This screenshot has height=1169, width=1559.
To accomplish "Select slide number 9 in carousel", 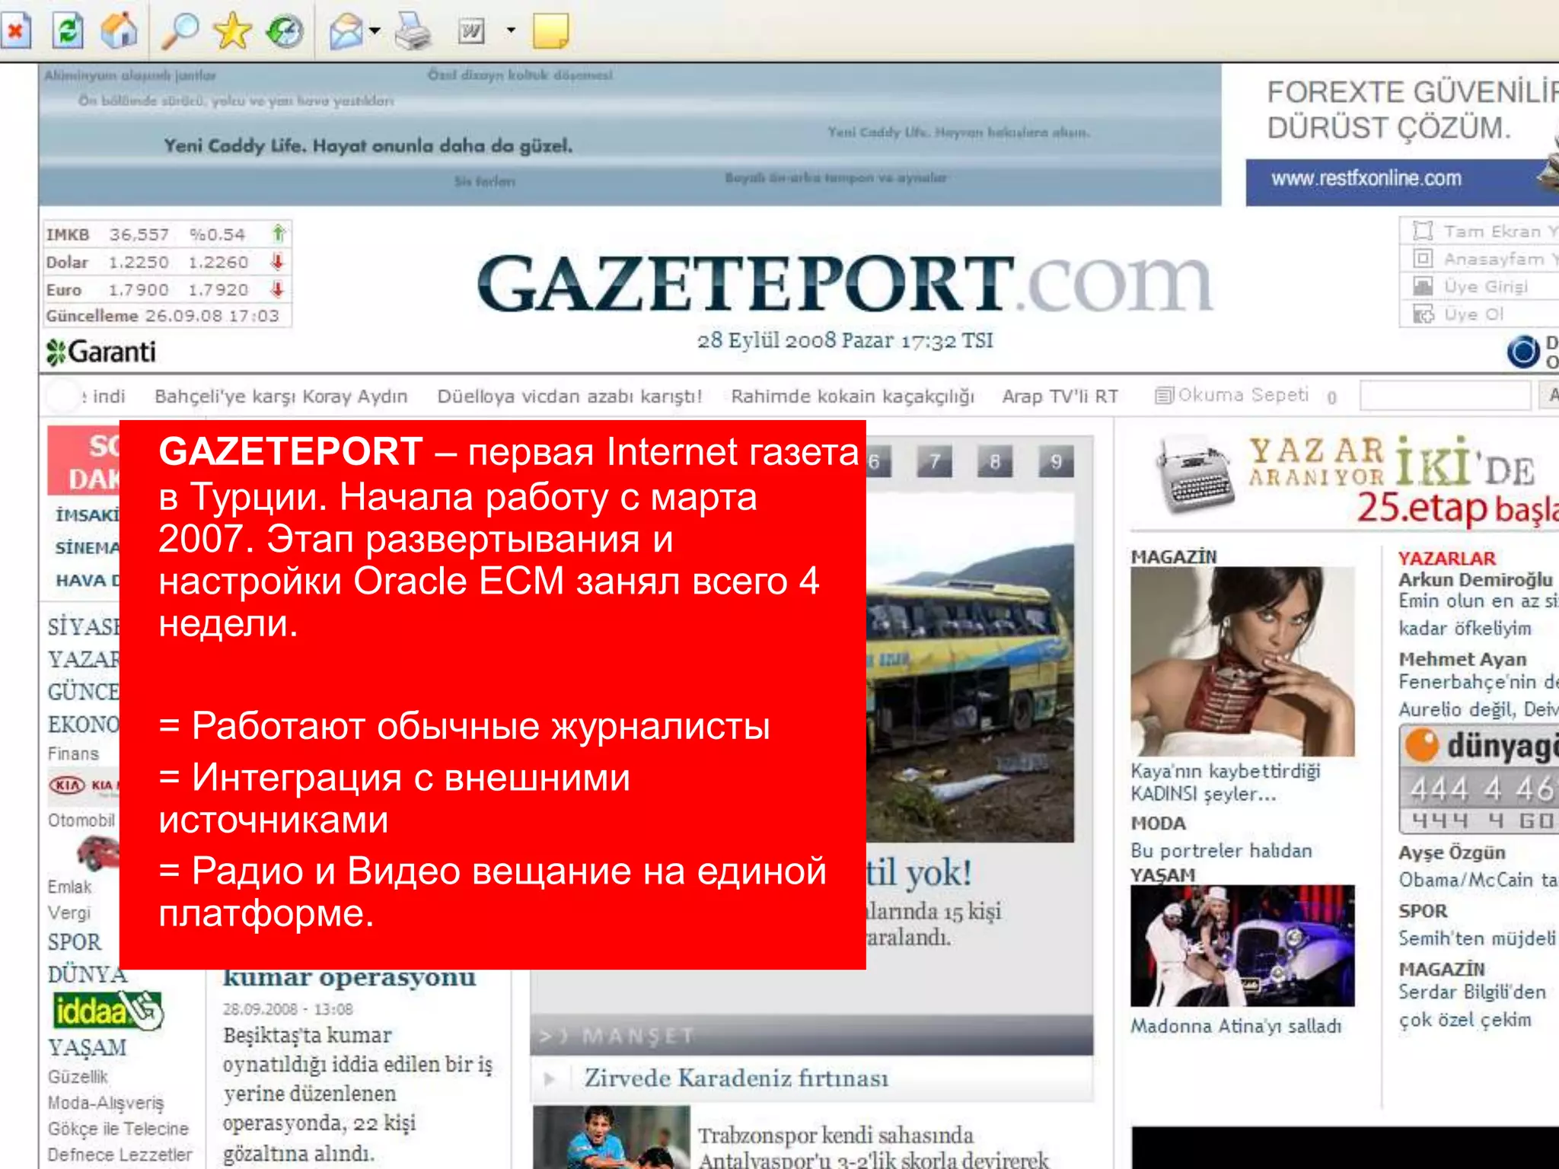I will [1056, 461].
